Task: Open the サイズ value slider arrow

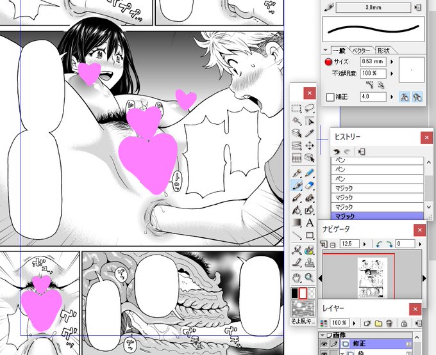Action: point(392,61)
